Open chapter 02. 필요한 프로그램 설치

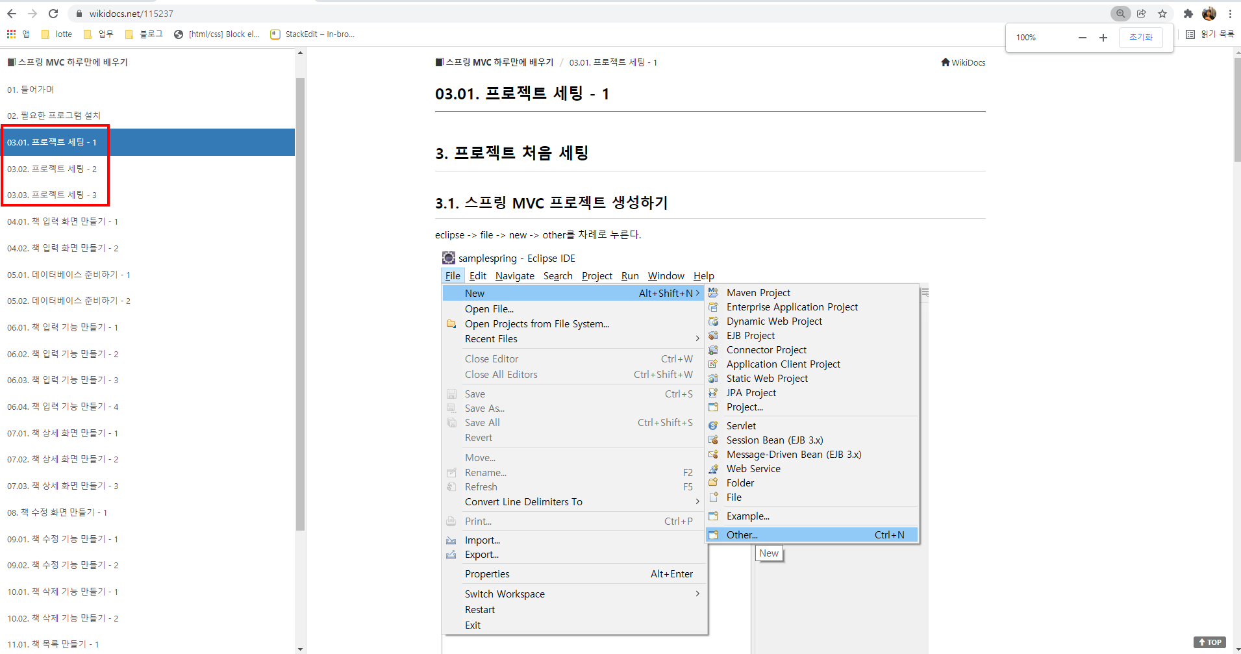pos(54,116)
